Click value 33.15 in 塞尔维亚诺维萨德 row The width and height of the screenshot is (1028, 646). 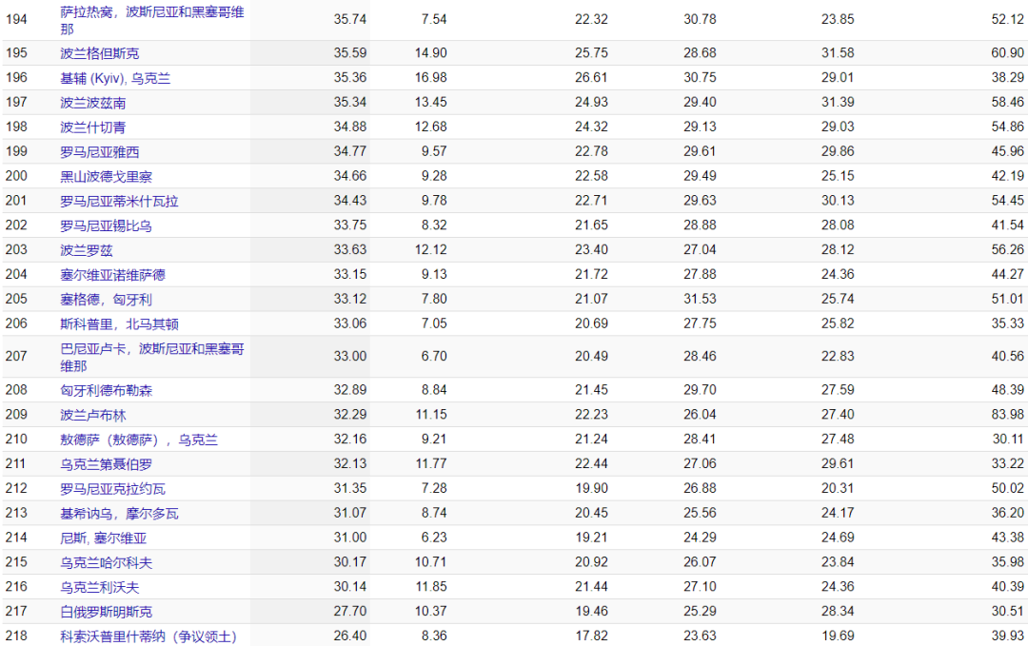[350, 274]
